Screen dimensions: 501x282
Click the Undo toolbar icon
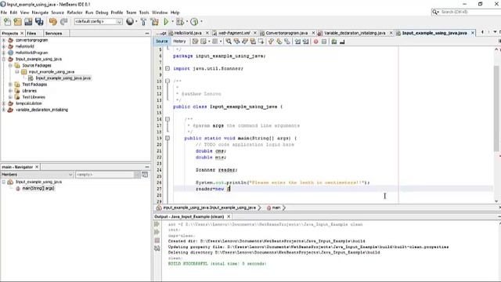[x=53, y=21]
